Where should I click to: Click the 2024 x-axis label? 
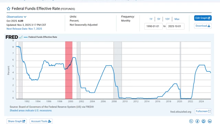(x=201, y=101)
